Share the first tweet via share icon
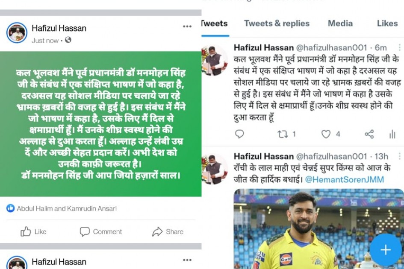404x269 pixels. (x=369, y=134)
